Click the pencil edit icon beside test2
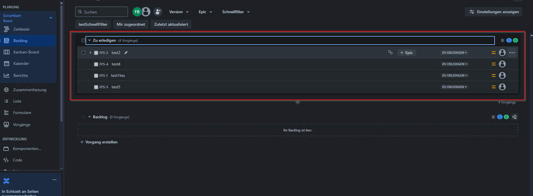Screen dimensions: 533x196 point(126,53)
